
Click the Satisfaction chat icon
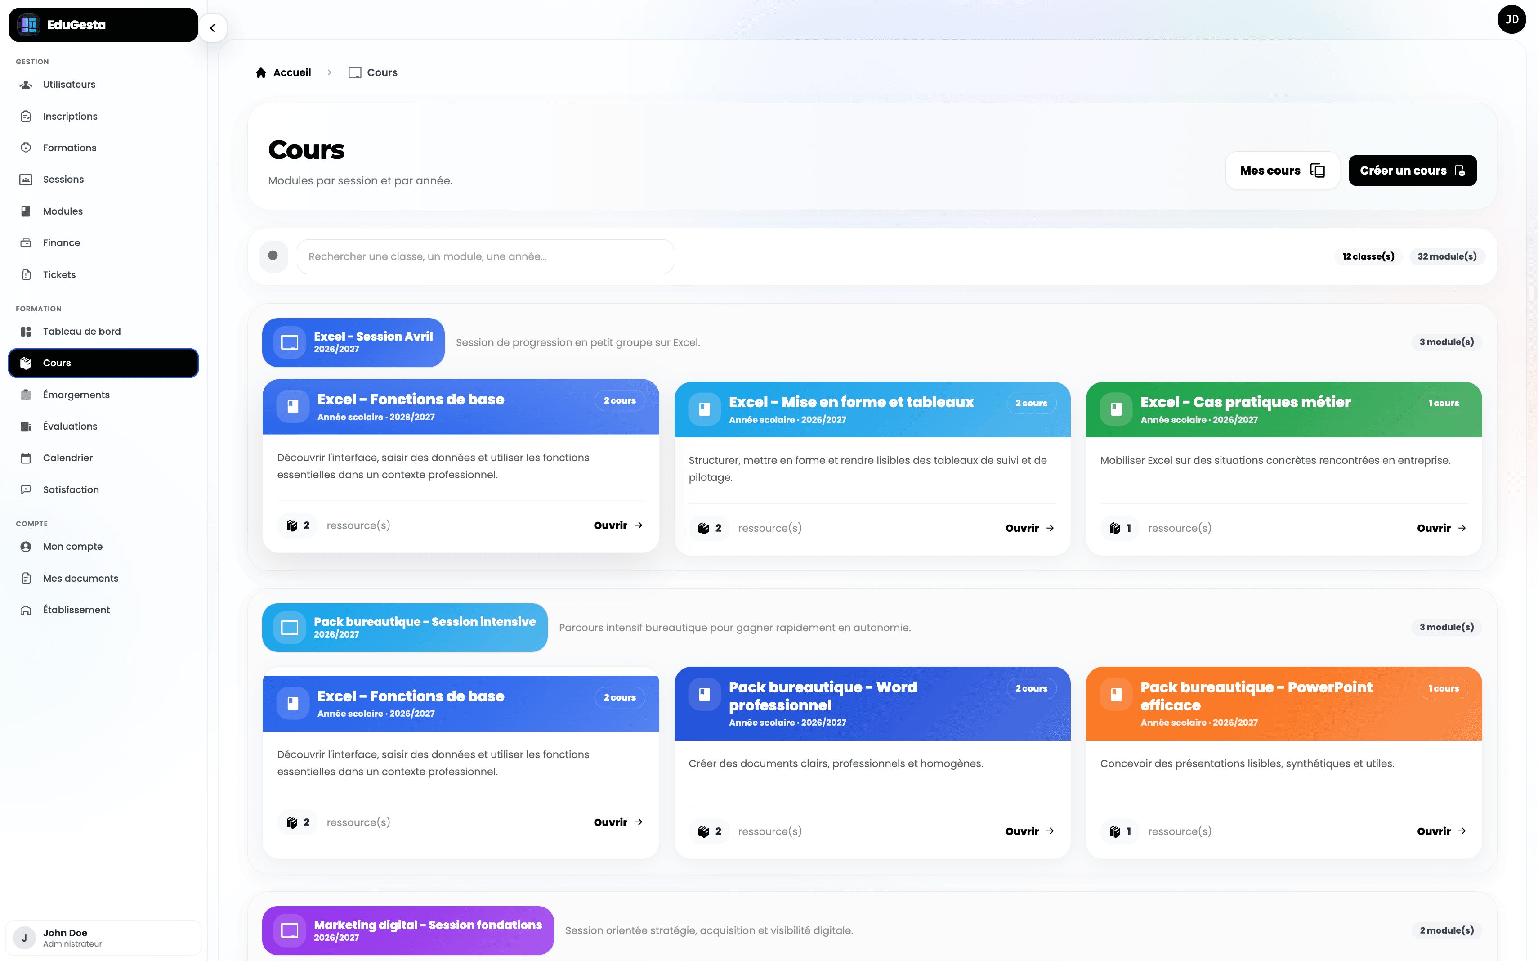[x=26, y=489]
